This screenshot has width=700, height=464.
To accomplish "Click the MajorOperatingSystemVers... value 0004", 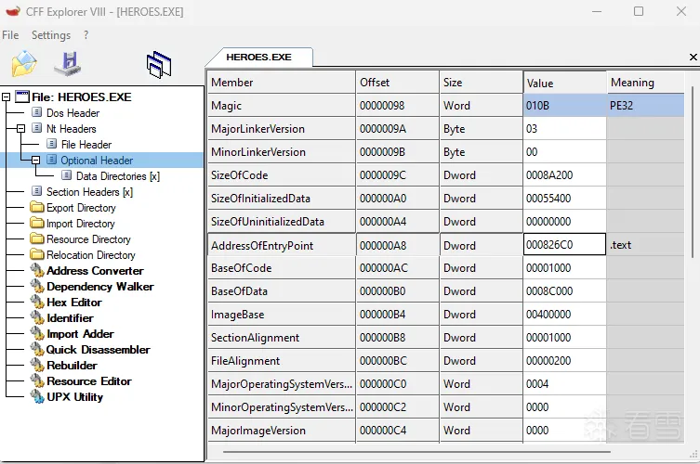I will (x=564, y=383).
